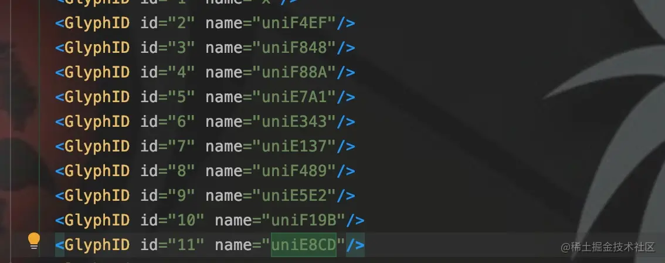This screenshot has width=665, height=263.
Task: Click the id="10" attribute value
Action: [186, 220]
